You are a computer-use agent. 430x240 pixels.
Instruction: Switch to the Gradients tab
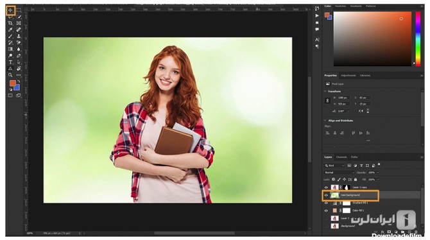coord(356,6)
